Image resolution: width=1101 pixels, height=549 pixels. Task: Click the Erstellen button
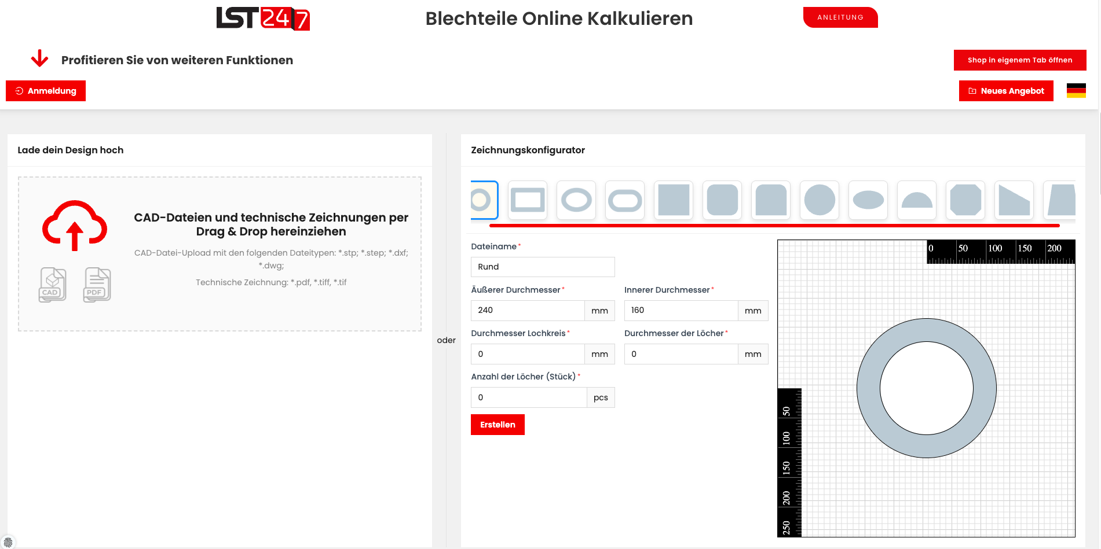pyautogui.click(x=498, y=425)
